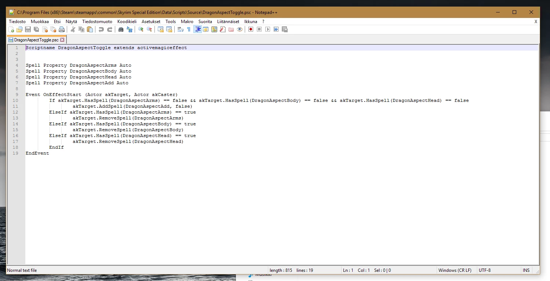Open Find with the binoculars icon
Viewport: 550px width, 281px height.
click(121, 29)
